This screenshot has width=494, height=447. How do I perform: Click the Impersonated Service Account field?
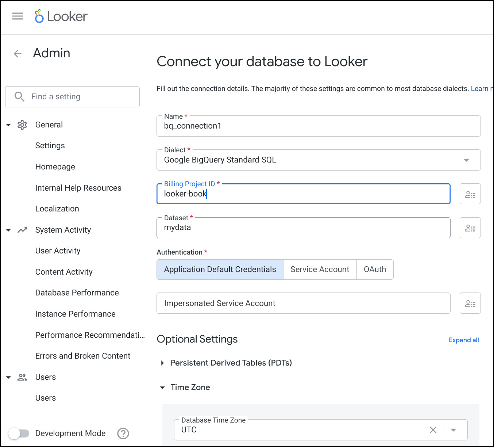click(x=303, y=303)
